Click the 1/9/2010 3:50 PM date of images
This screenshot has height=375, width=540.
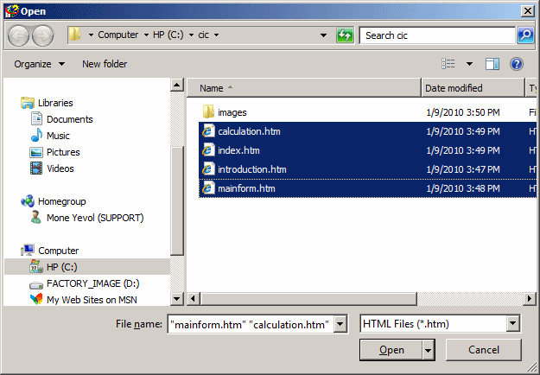[x=463, y=112]
